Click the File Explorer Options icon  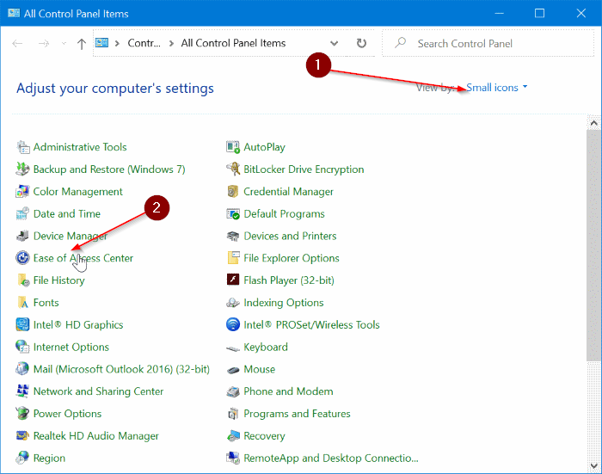[x=233, y=258]
